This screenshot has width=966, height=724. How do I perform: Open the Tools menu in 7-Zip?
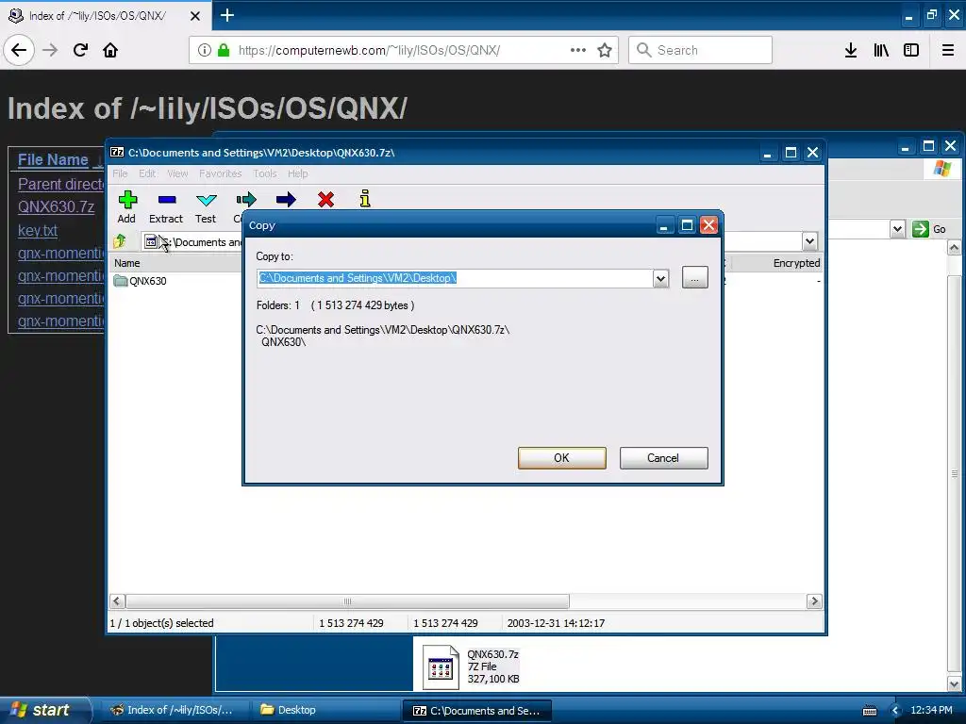[265, 173]
